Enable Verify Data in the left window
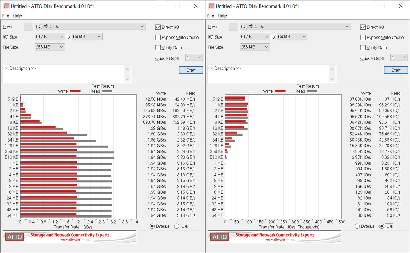 (158, 48)
